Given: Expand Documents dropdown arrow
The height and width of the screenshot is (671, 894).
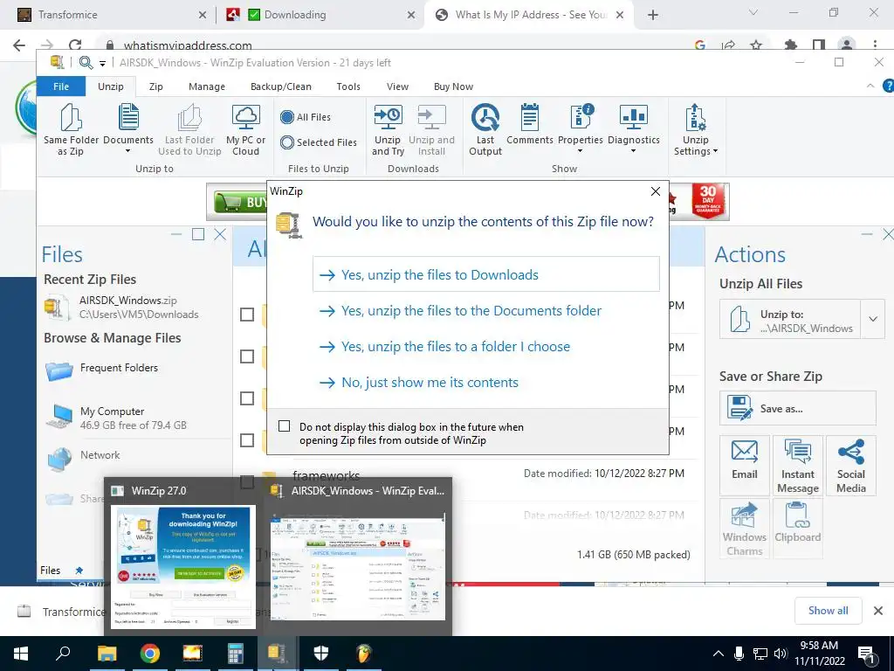Looking at the screenshot, I should coord(127,152).
